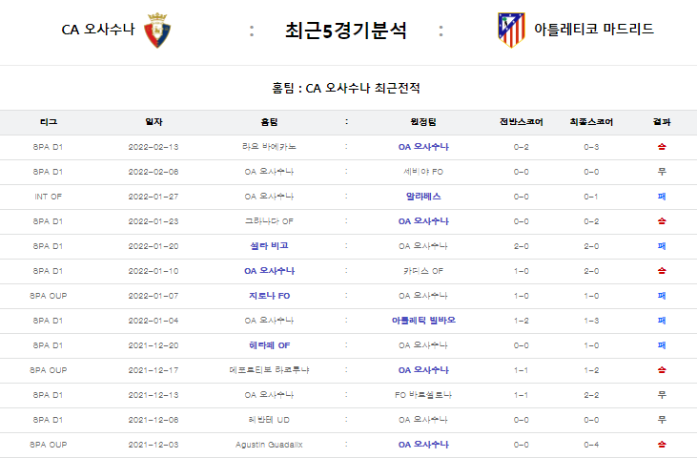Click the blue loss mark for 2022-01-04
The height and width of the screenshot is (458, 697).
[x=662, y=321]
